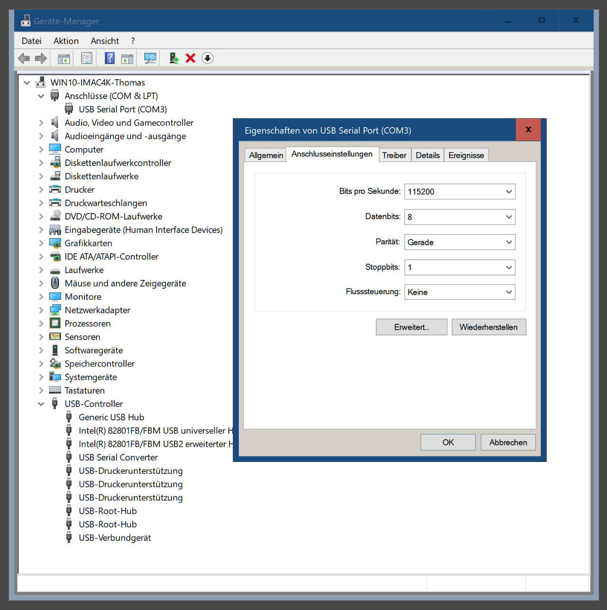Select USB Serial Converter in the device tree
This screenshot has height=610, width=607.
click(x=118, y=457)
